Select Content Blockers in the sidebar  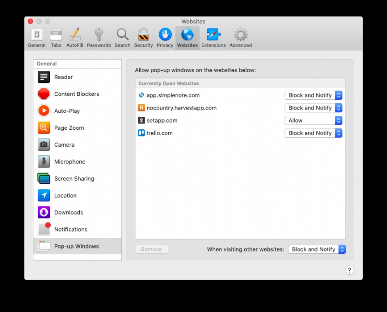pos(77,94)
